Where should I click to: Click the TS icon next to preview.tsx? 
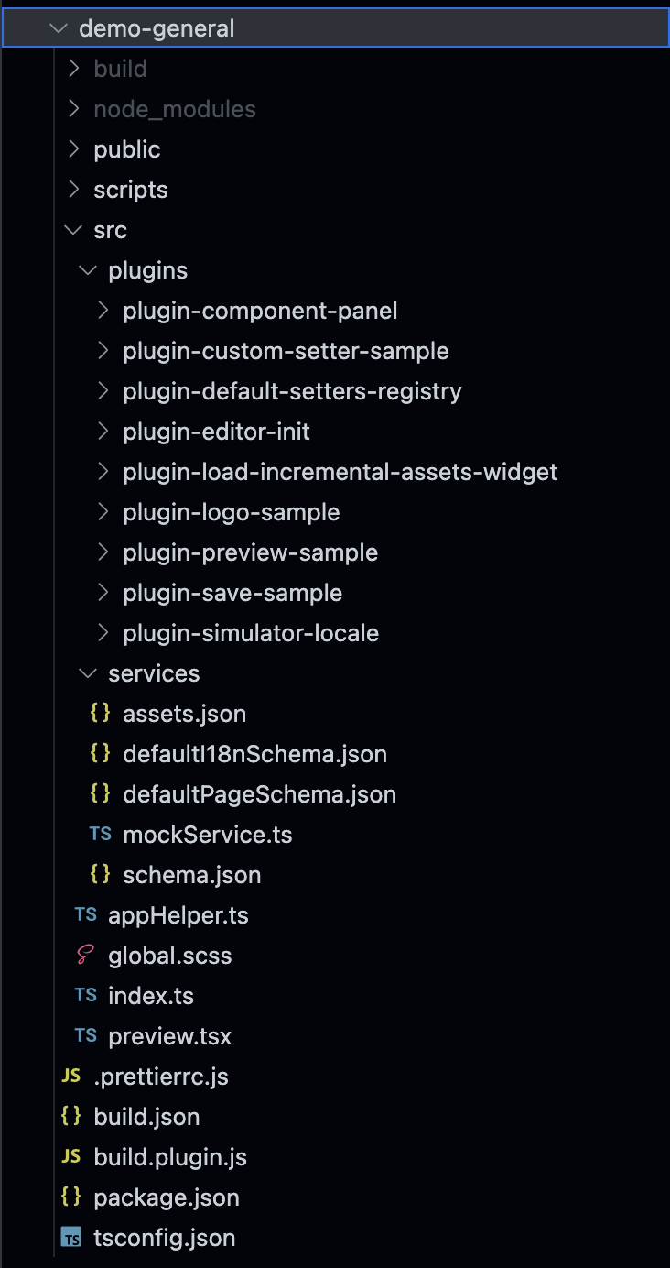pos(85,1036)
